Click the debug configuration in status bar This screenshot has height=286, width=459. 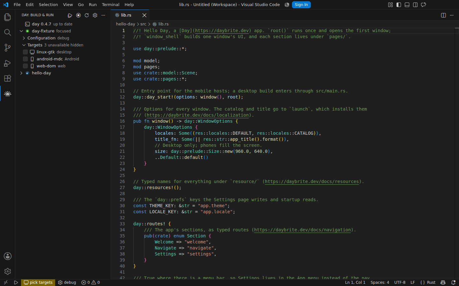(x=67, y=283)
